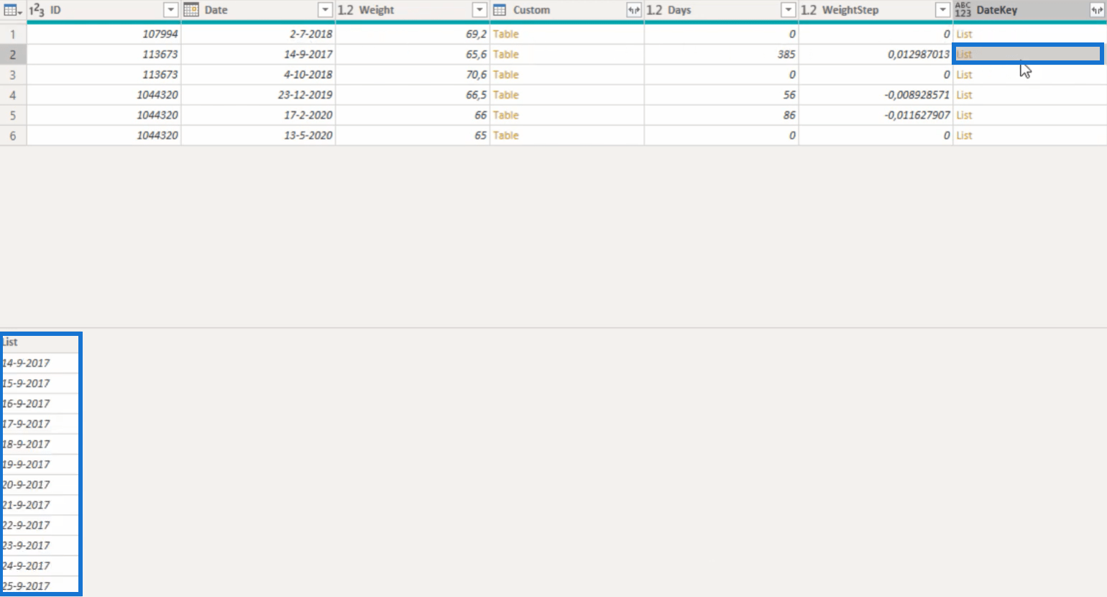Open the DateKey List link in row 2
The width and height of the screenshot is (1107, 597).
(x=964, y=54)
